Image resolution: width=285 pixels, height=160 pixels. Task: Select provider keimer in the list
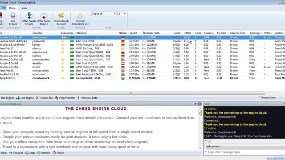pos(142,45)
